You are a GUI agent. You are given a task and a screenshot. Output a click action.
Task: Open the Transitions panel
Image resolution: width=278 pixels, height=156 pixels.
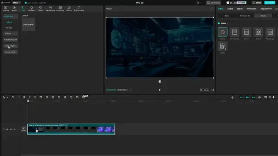click(x=50, y=9)
